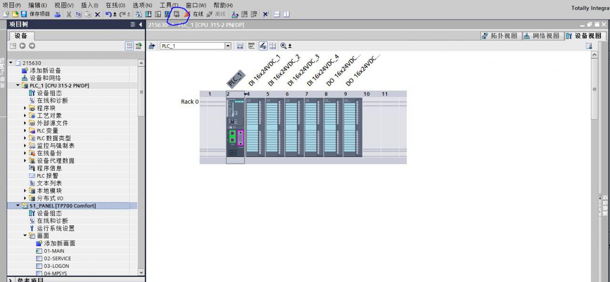Undo the last action

point(108,14)
